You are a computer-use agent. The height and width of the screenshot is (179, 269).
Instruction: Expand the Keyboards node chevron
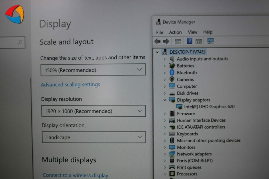165,134
